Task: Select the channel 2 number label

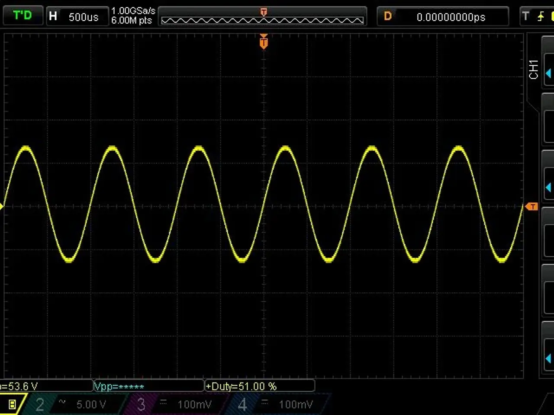Action: click(40, 405)
